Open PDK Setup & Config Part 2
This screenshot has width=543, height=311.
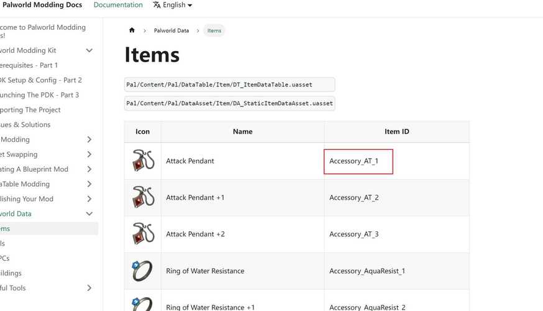(40, 80)
